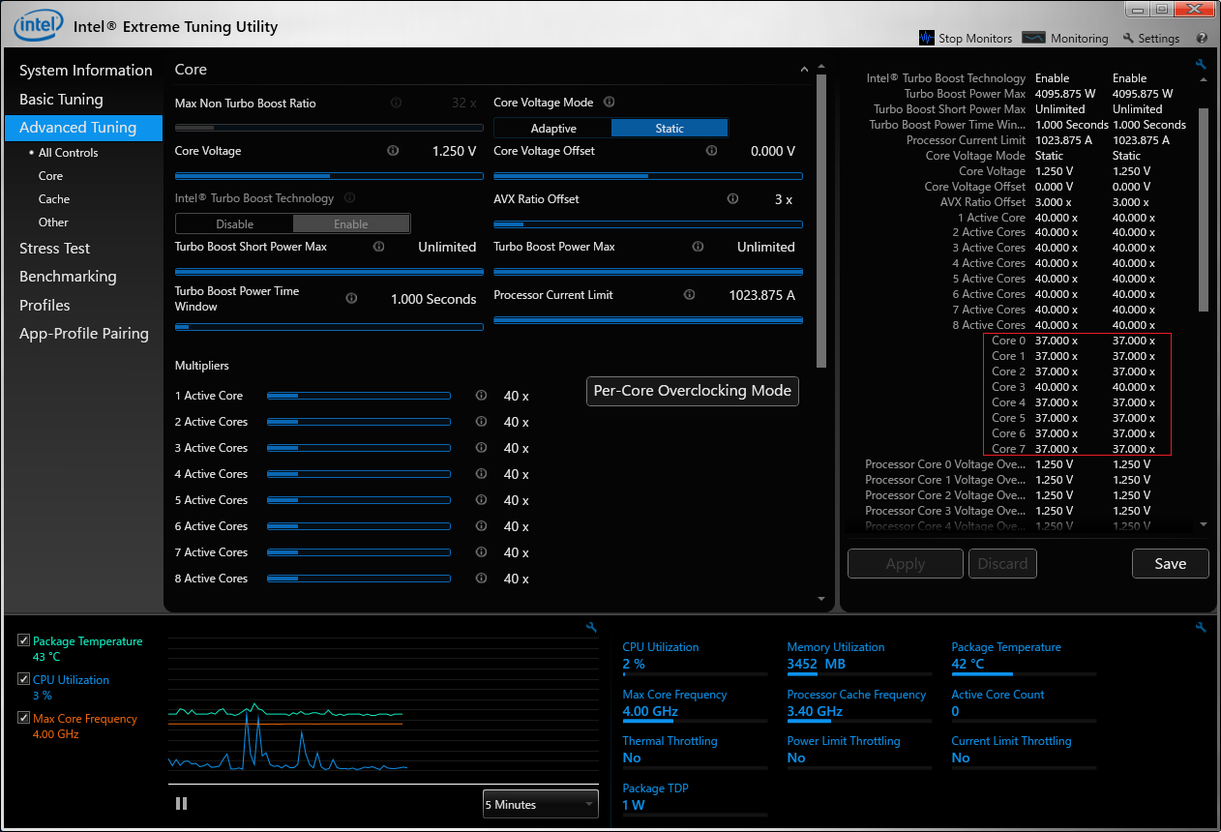Click info icon for 1 Active Core
1221x832 pixels.
(481, 396)
